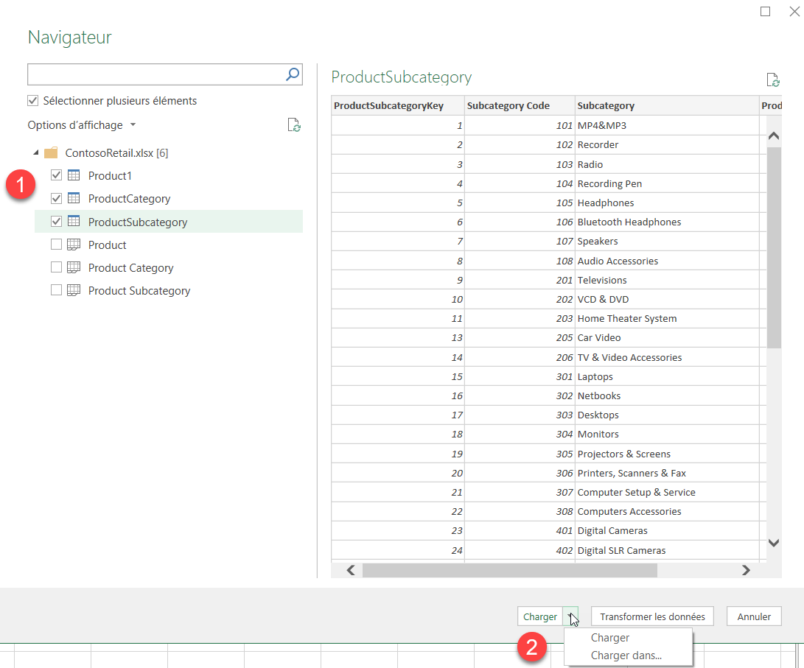
Task: Click the Annuler button
Action: 753,616
